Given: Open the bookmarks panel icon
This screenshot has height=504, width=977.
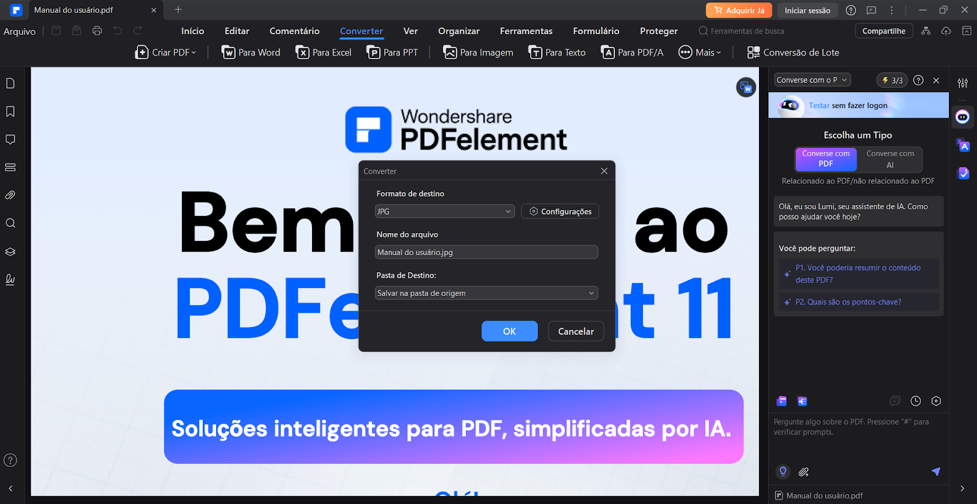Looking at the screenshot, I should [10, 112].
